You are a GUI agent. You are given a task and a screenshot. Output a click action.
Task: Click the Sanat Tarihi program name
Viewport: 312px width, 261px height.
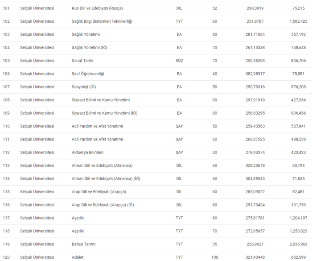(x=82, y=61)
